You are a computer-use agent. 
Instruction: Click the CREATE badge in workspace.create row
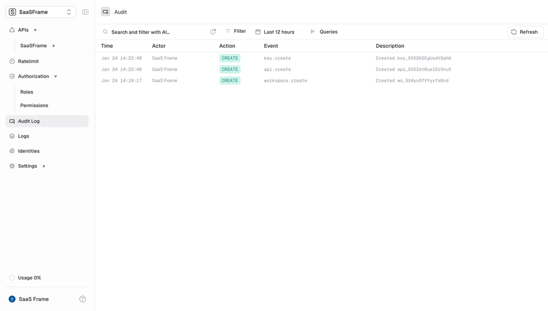click(230, 81)
